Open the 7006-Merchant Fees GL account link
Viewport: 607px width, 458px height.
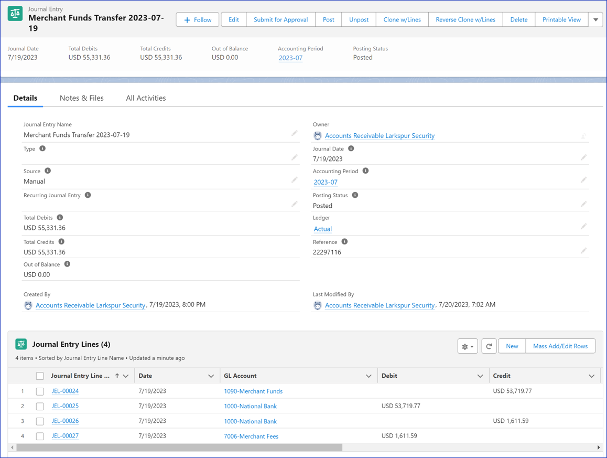pyautogui.click(x=251, y=436)
